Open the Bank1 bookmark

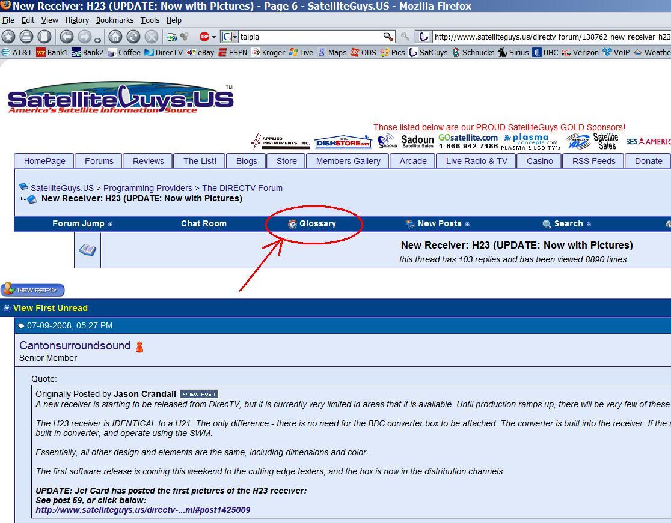click(x=52, y=53)
